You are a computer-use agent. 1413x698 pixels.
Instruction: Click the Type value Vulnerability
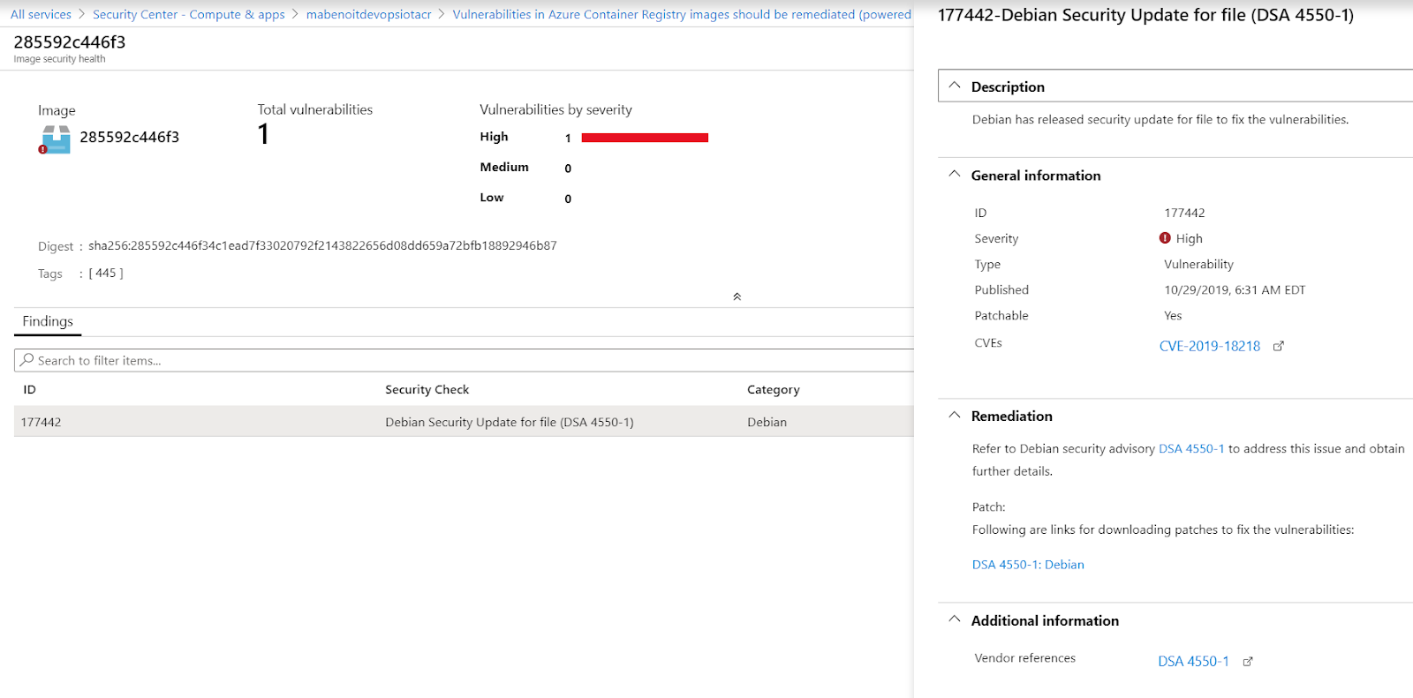point(1198,264)
